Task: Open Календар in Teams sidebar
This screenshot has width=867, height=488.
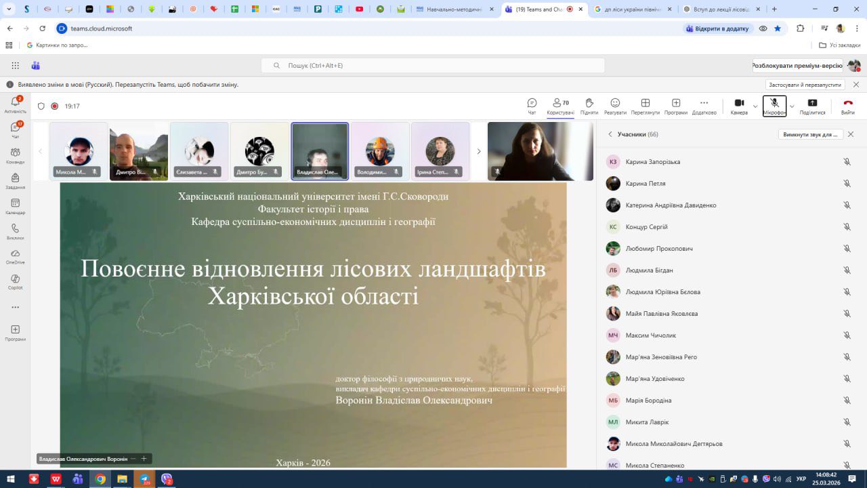Action: point(15,206)
